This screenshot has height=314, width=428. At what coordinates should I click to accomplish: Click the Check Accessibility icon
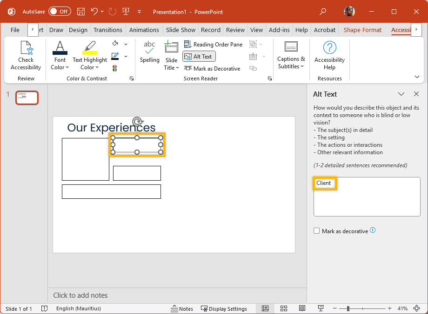pos(26,55)
